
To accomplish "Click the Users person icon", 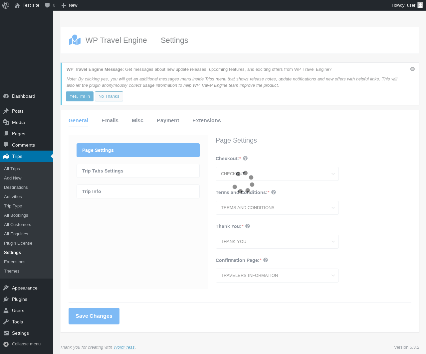I will (x=6, y=310).
